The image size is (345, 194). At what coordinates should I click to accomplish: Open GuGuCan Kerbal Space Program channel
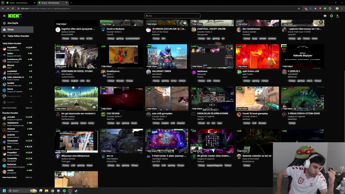tap(17, 165)
